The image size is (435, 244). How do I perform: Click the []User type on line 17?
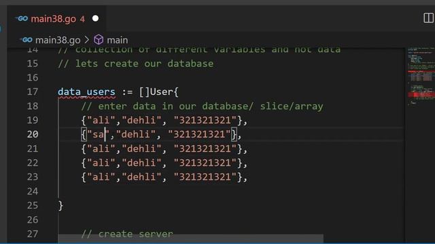coord(156,91)
